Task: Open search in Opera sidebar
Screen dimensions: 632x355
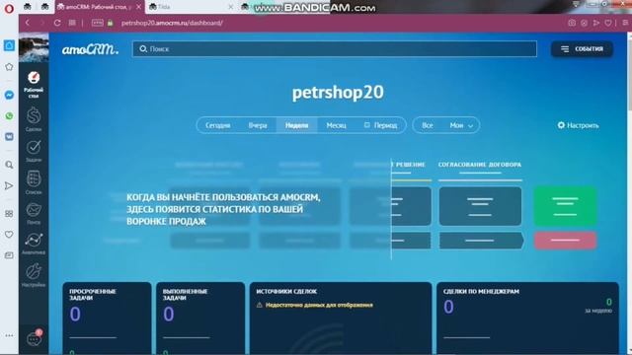Action: point(9,165)
